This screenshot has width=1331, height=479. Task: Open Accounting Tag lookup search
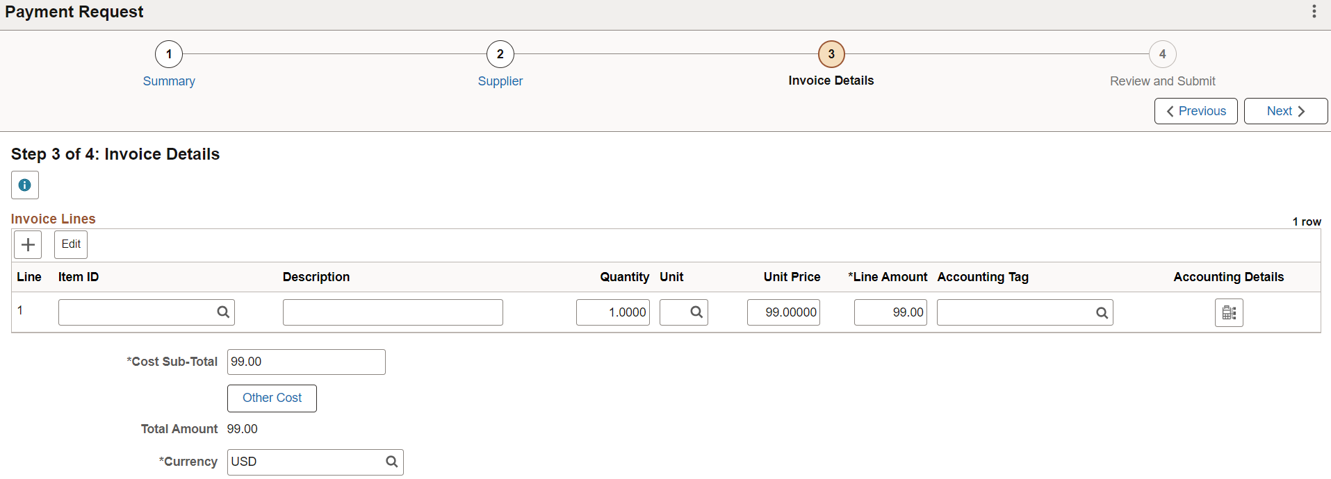[1102, 312]
